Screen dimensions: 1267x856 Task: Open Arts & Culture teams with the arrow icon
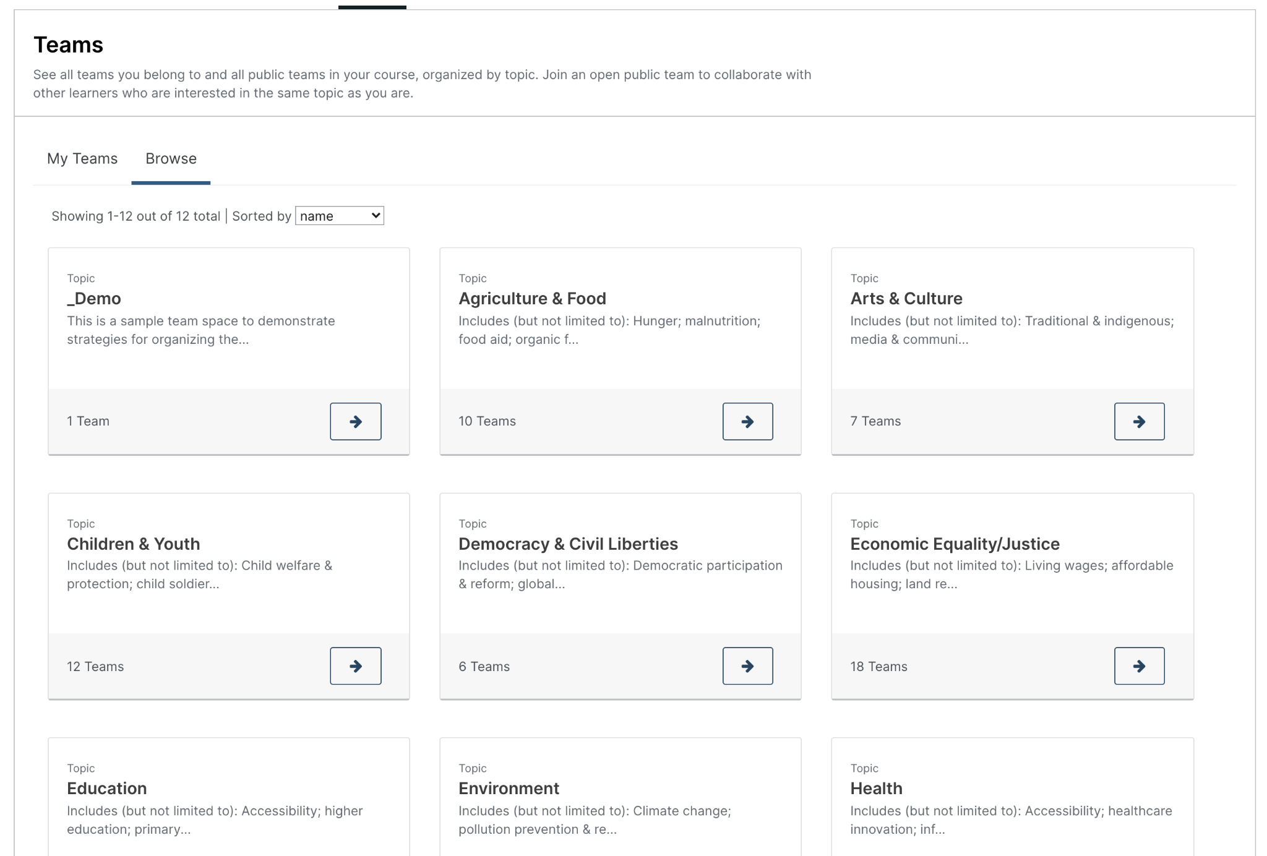click(x=1139, y=421)
